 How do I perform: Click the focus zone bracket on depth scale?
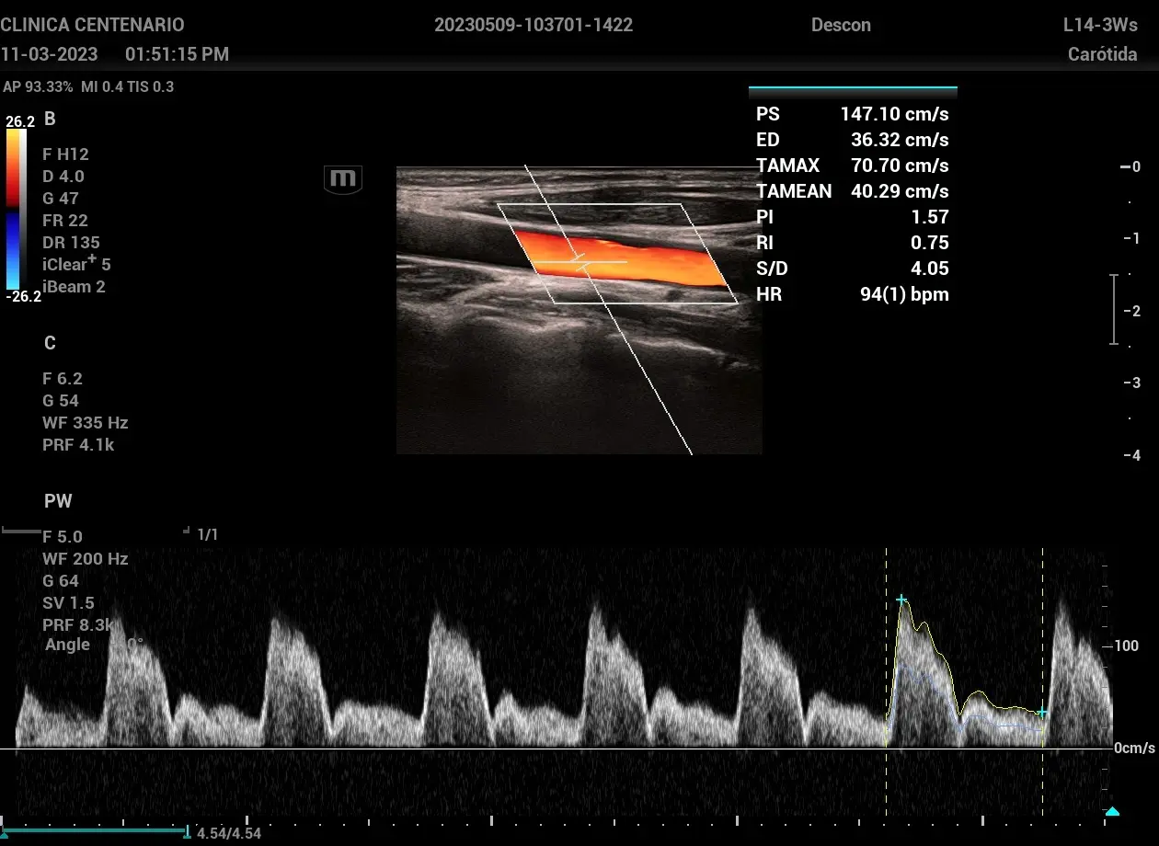click(1114, 310)
